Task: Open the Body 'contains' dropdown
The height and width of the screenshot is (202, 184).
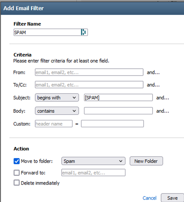Action: (57, 111)
